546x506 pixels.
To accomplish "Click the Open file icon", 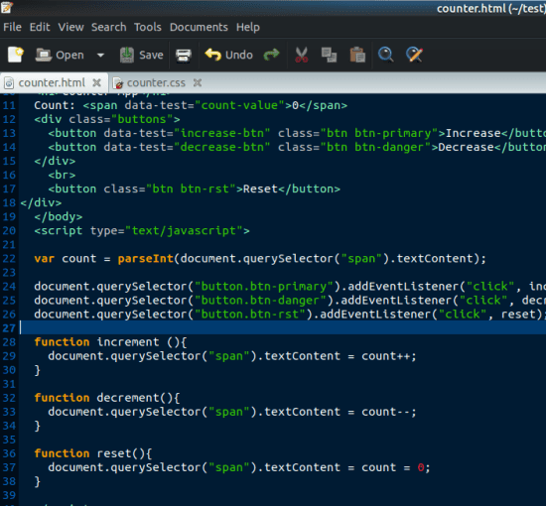I will pos(44,55).
